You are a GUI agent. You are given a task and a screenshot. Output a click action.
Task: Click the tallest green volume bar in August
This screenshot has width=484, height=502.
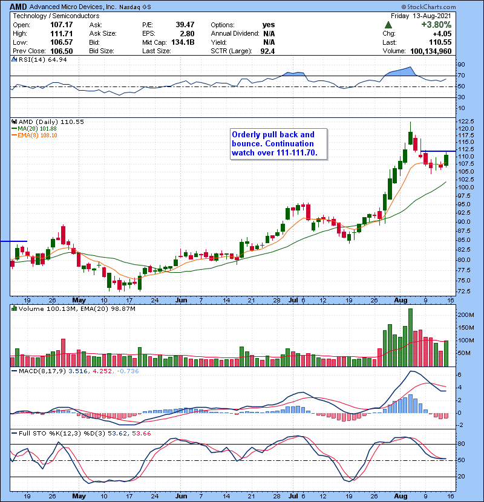(x=410, y=337)
